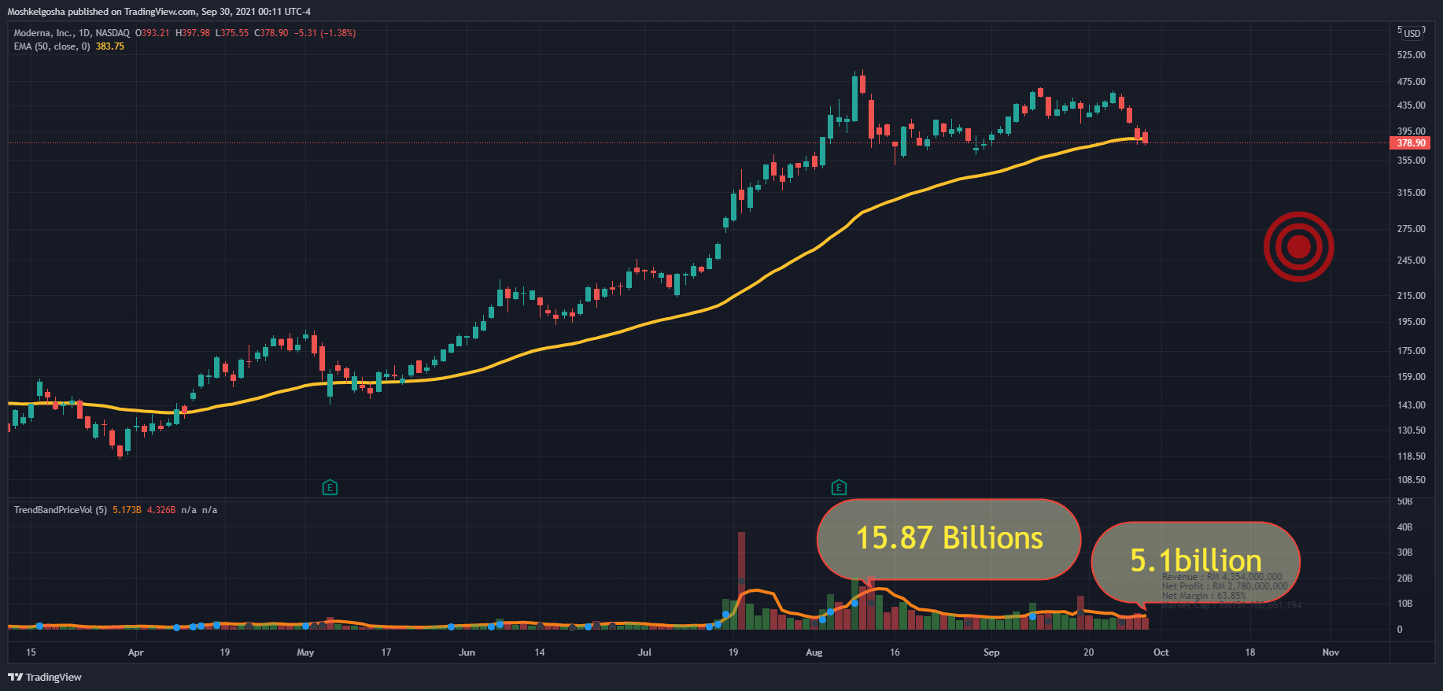Select the 5.1billion callout balloon
The height and width of the screenshot is (691, 1443).
tap(1196, 561)
